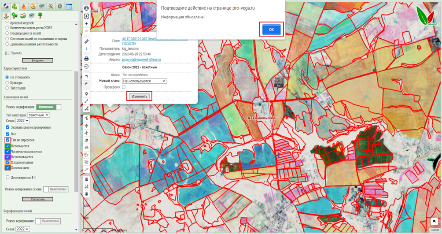Check the Проверено checkbox
Image resolution: width=442 pixels, height=234 pixels.
124,87
